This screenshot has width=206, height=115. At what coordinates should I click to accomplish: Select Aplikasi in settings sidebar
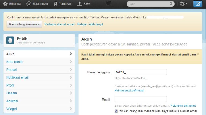pos(39,101)
